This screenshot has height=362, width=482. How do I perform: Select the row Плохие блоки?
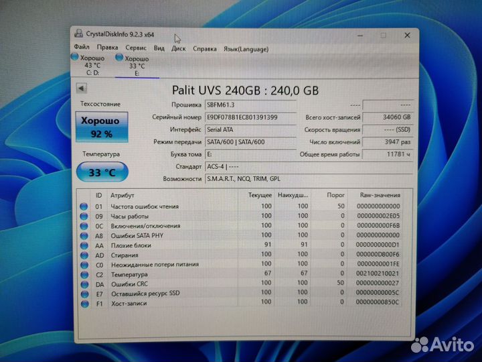tap(240, 245)
